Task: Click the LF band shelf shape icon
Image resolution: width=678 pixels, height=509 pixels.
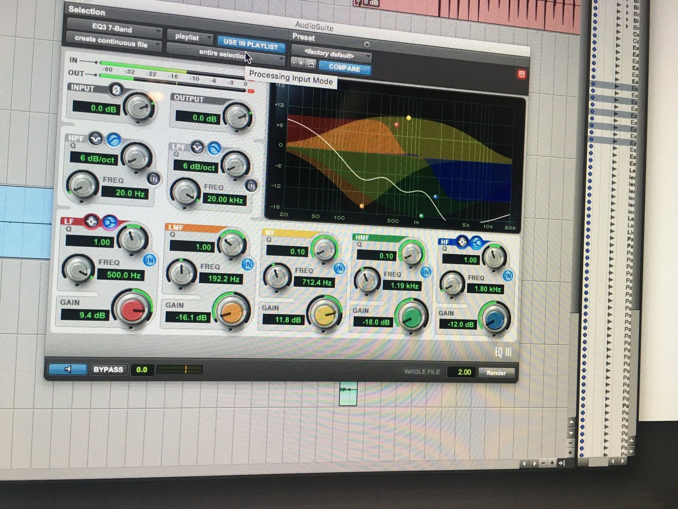Action: click(x=110, y=222)
